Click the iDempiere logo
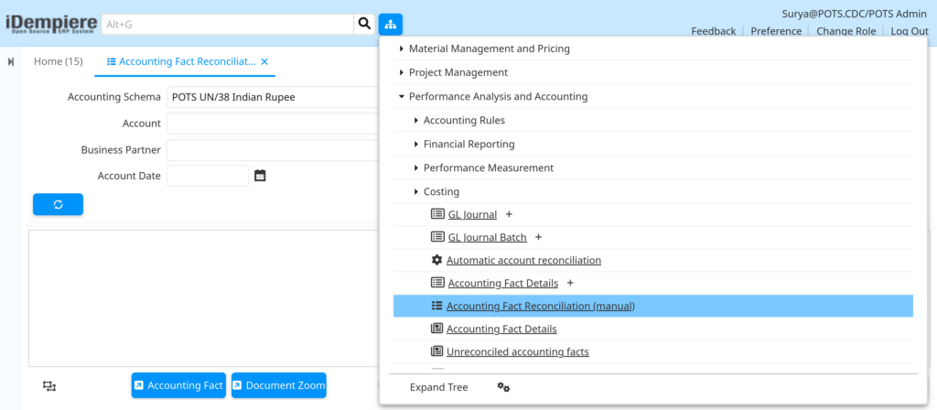937x410 pixels. tap(51, 24)
